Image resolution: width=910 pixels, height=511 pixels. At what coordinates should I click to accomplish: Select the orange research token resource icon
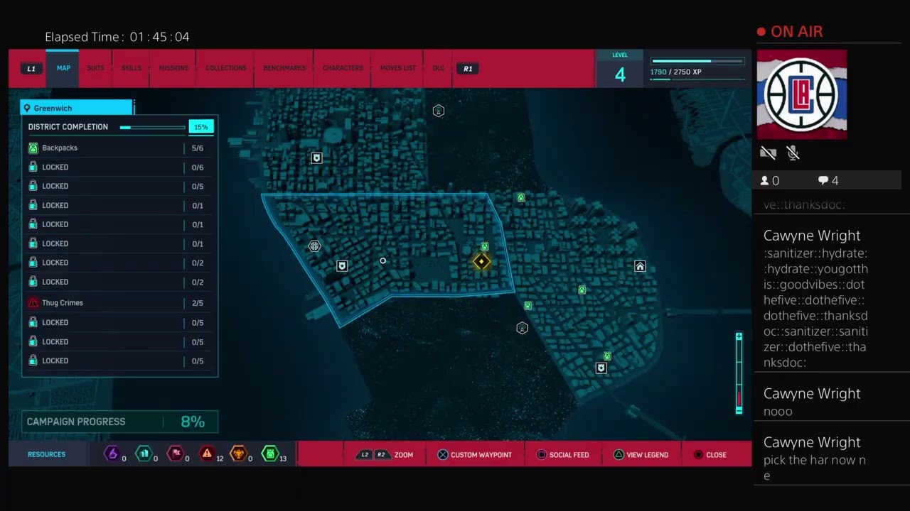[x=239, y=454]
